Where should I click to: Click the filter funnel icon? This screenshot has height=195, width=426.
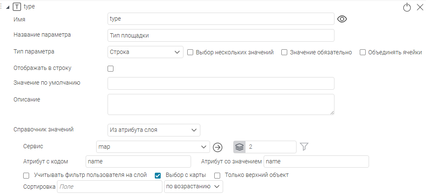pos(305,147)
